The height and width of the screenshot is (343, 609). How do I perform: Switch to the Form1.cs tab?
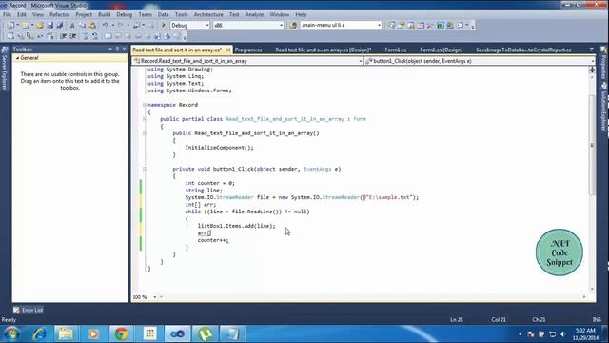(x=396, y=50)
